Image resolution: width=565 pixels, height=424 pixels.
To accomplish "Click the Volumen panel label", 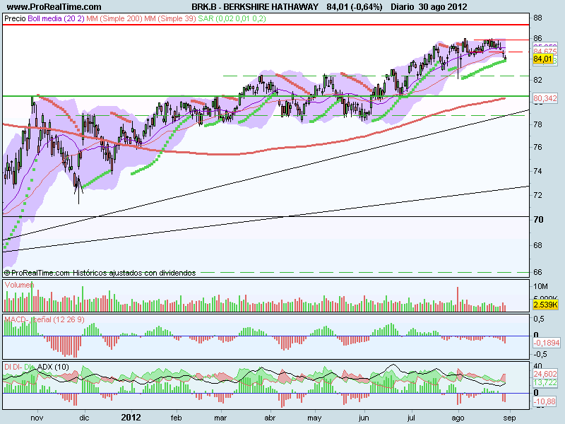I will pos(20,285).
